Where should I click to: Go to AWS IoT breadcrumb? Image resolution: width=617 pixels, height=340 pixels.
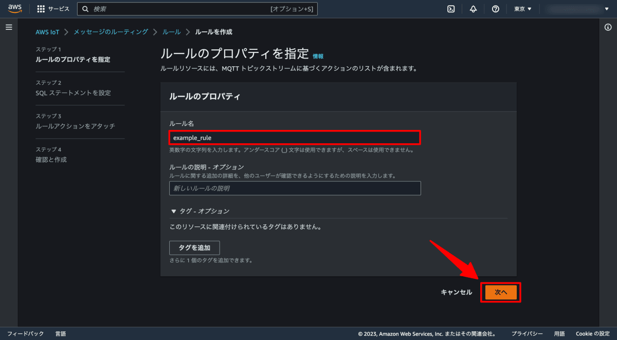click(x=47, y=32)
